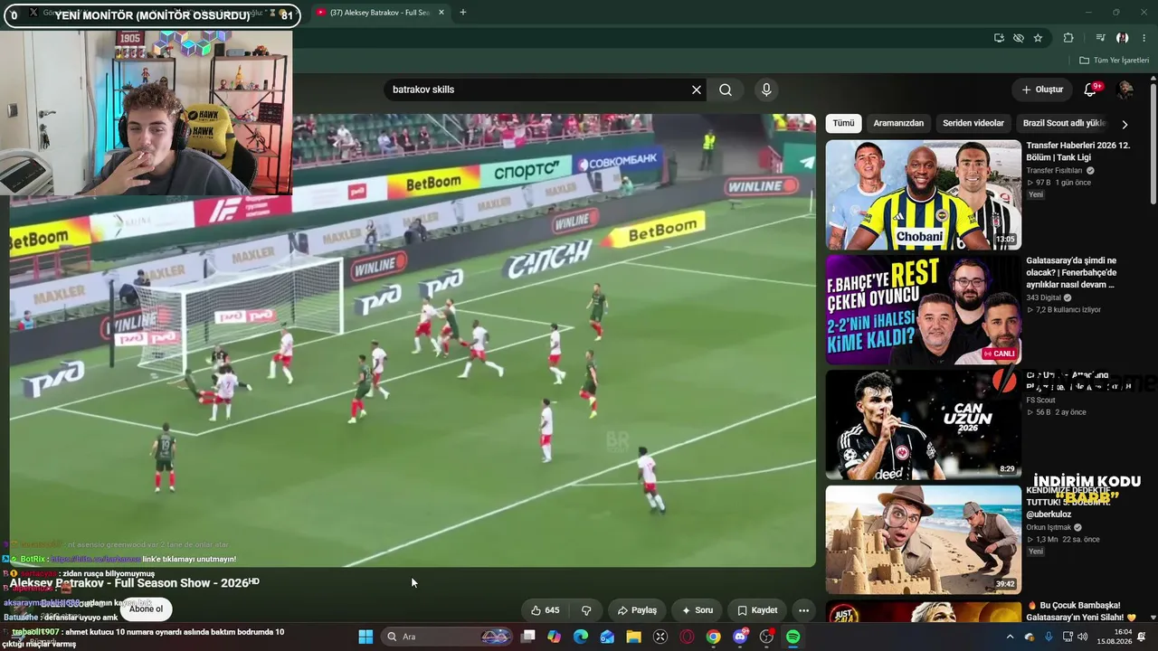Click the Paylaş share button
Screen dimensions: 1158x651
point(637,610)
